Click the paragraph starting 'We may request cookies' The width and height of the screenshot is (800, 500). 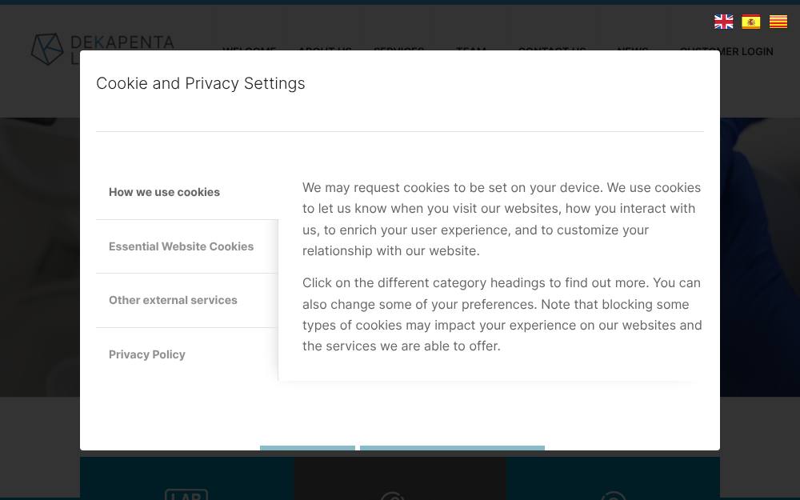pos(502,219)
